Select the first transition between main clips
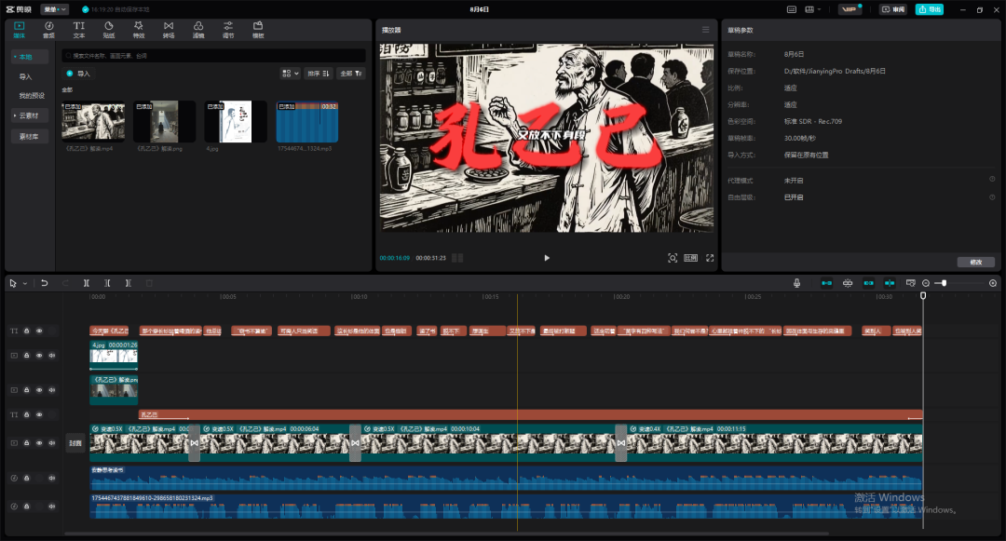 [194, 443]
